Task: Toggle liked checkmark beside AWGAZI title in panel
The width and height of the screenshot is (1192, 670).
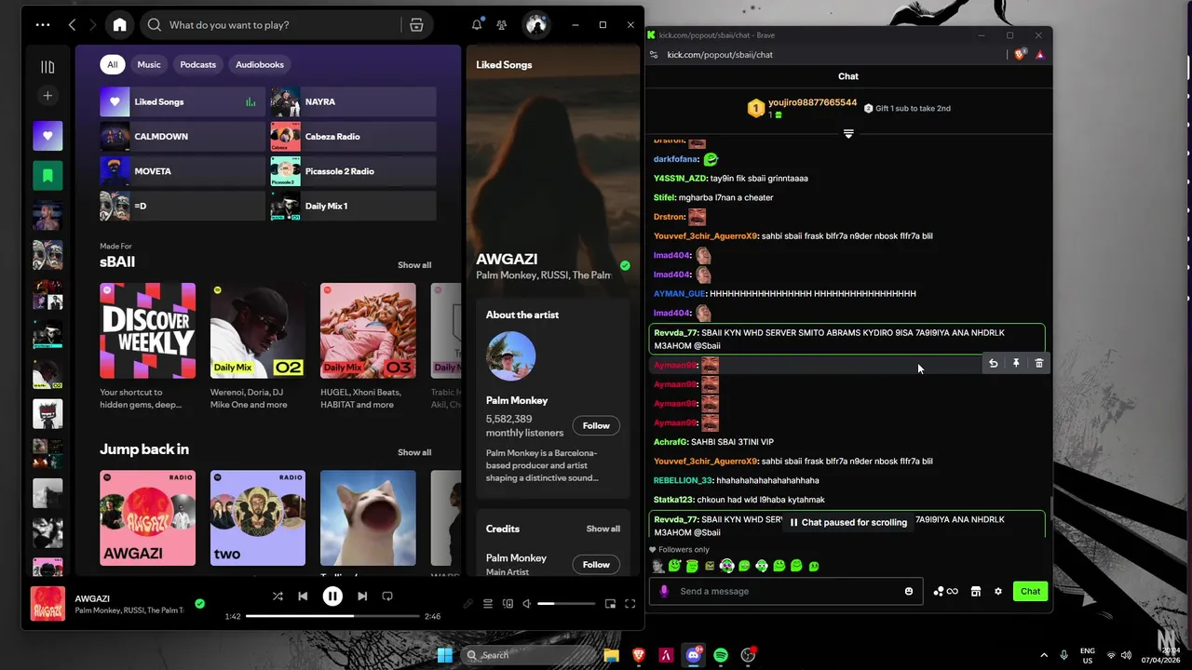Action: pyautogui.click(x=625, y=266)
